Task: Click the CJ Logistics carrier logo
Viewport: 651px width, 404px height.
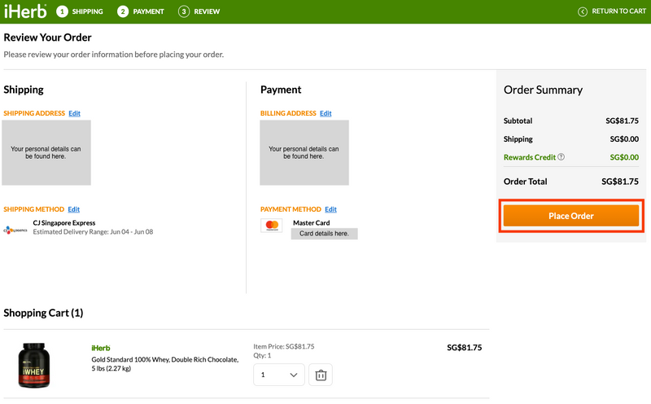Action: tap(15, 230)
